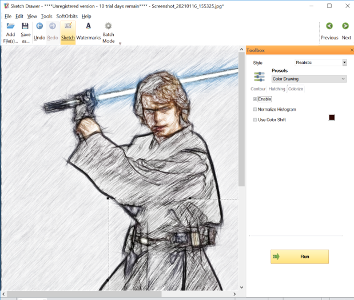Check Normalize Histogram
This screenshot has height=300, width=354.
(255, 109)
